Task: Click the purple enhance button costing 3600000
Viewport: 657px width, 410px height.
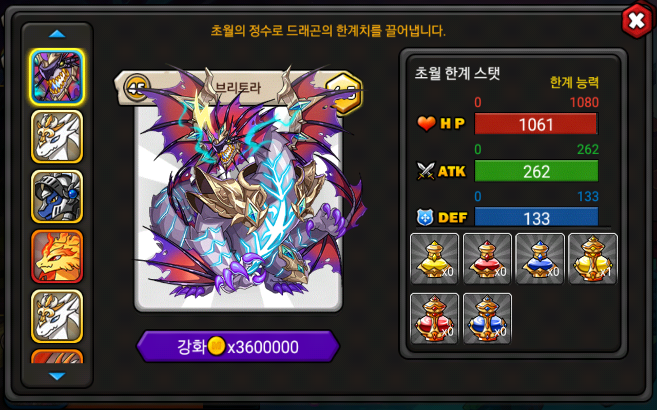Action: pyautogui.click(x=238, y=347)
